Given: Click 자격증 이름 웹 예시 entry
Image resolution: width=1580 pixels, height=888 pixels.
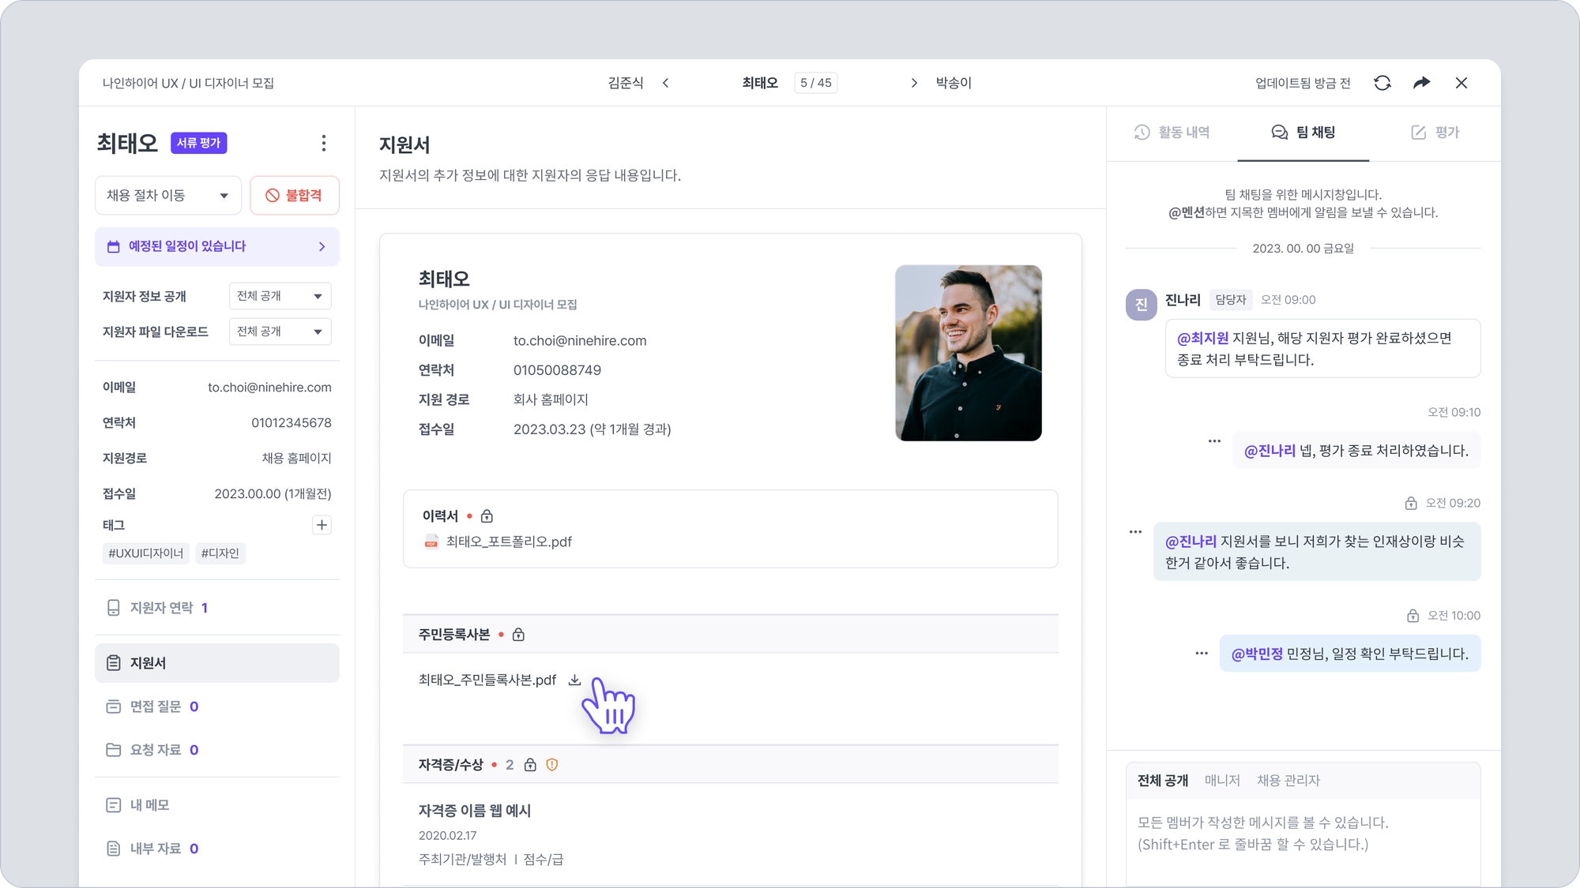Looking at the screenshot, I should tap(475, 811).
